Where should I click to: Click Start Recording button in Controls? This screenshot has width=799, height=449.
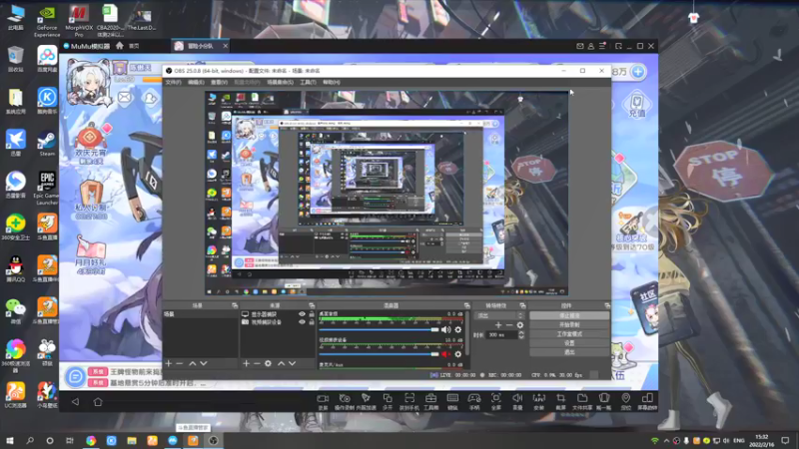(x=569, y=325)
